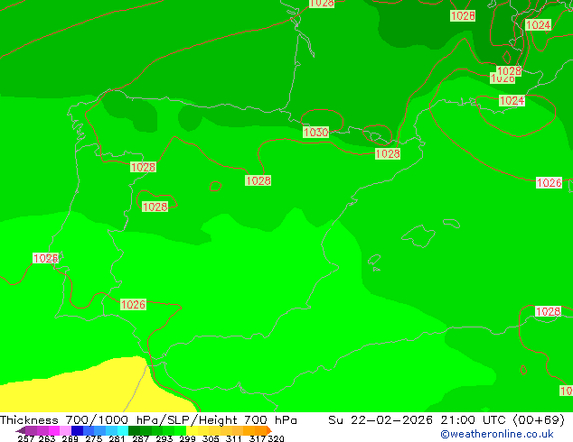Click the 263 value on the legend
Viewport: 573px width, 442px height.
(47, 438)
